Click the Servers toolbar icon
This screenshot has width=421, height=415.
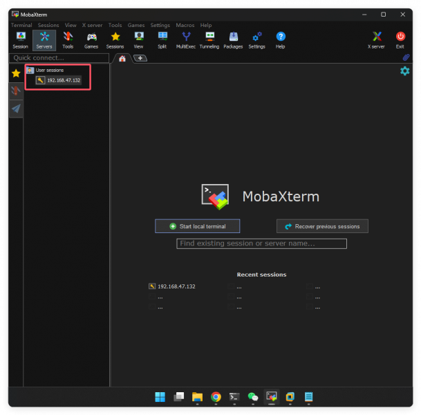pyautogui.click(x=44, y=40)
